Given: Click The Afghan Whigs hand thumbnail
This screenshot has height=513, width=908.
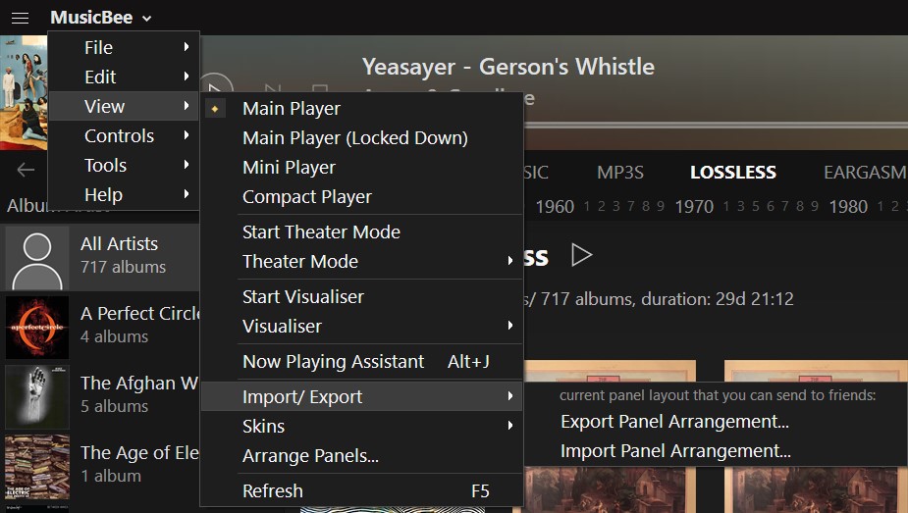Looking at the screenshot, I should click(37, 396).
